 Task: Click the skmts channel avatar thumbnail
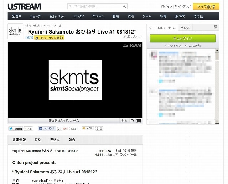click(x=15, y=31)
